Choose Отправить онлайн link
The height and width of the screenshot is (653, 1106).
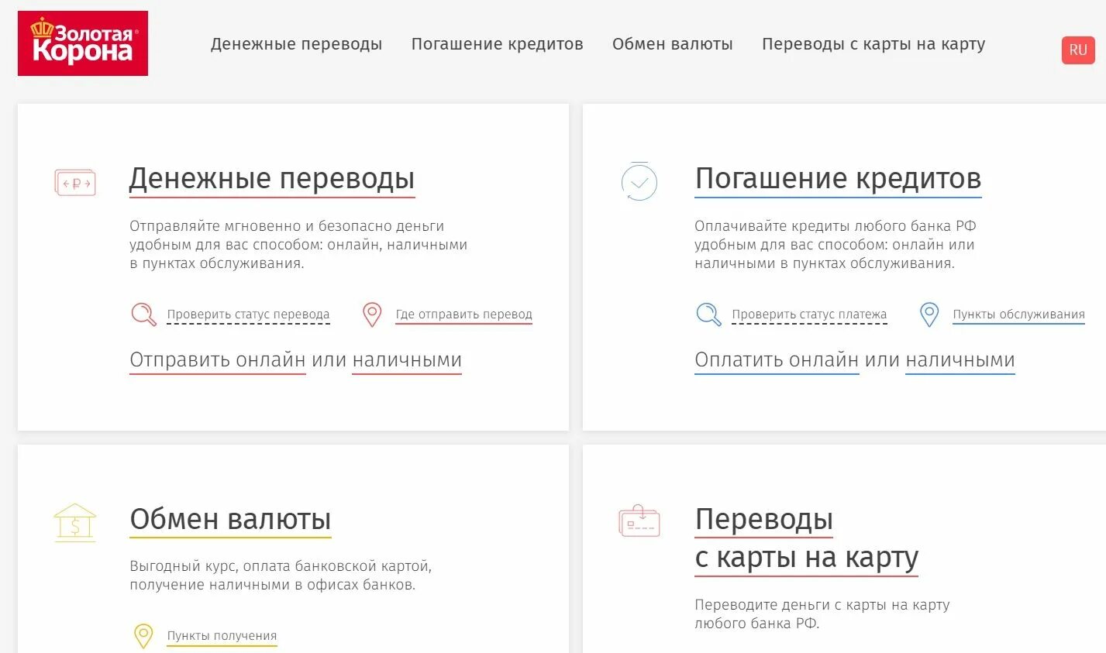click(x=218, y=360)
